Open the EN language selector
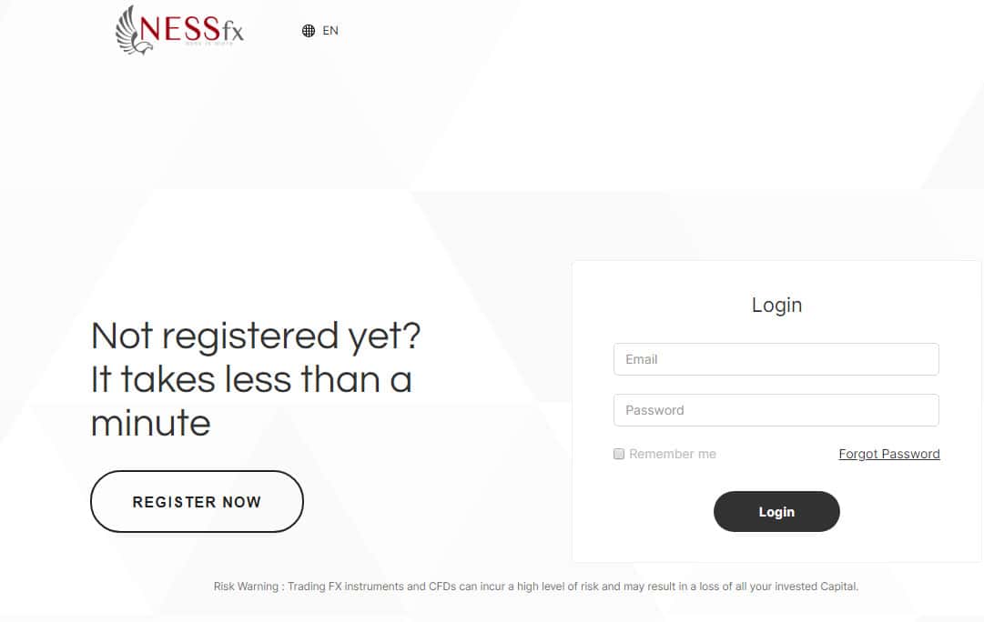 tap(330, 31)
